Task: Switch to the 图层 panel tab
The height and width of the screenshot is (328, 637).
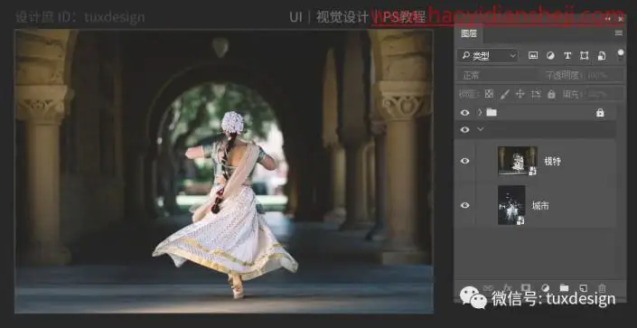Action: (x=469, y=33)
